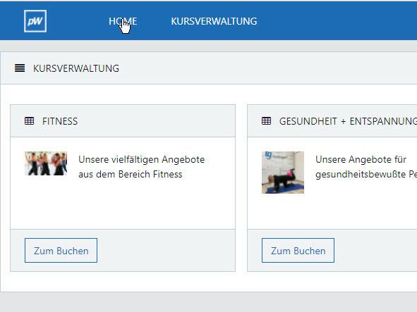The width and height of the screenshot is (417, 312).
Task: Select the GESUNDHEIT + ENTSPANNUNG card title
Action: coord(348,121)
